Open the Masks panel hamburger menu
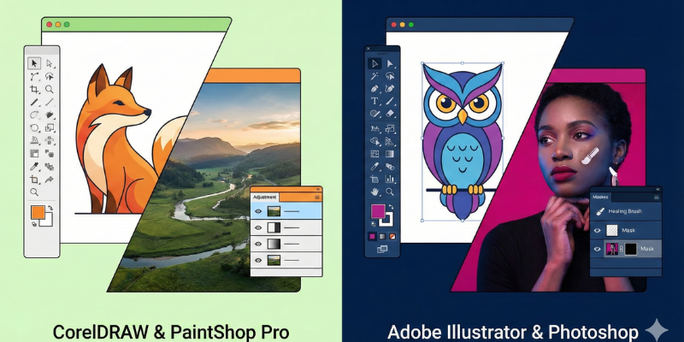 pos(656,198)
